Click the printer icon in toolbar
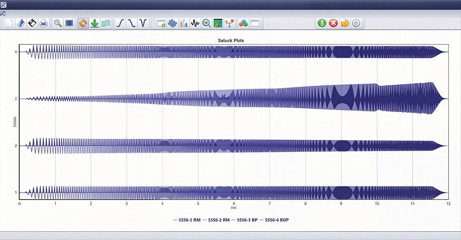Image resolution: width=461 pixels, height=240 pixels. tap(44, 23)
